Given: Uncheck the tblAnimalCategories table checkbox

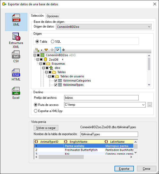Looking at the screenshot, I should coord(56,81).
